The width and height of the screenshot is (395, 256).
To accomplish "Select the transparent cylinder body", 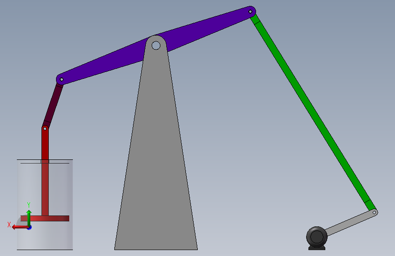I will click(45, 205).
